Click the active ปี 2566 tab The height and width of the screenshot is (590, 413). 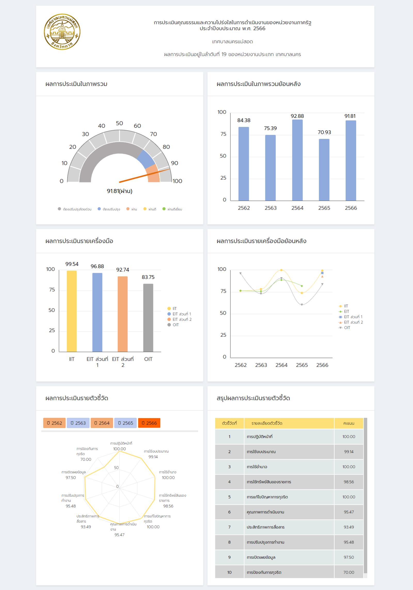tap(149, 423)
